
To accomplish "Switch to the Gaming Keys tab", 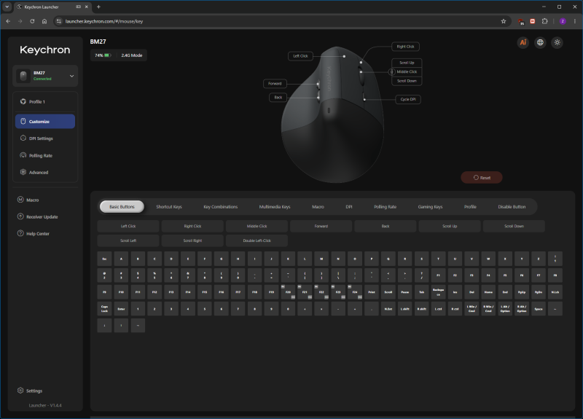I will 430,207.
